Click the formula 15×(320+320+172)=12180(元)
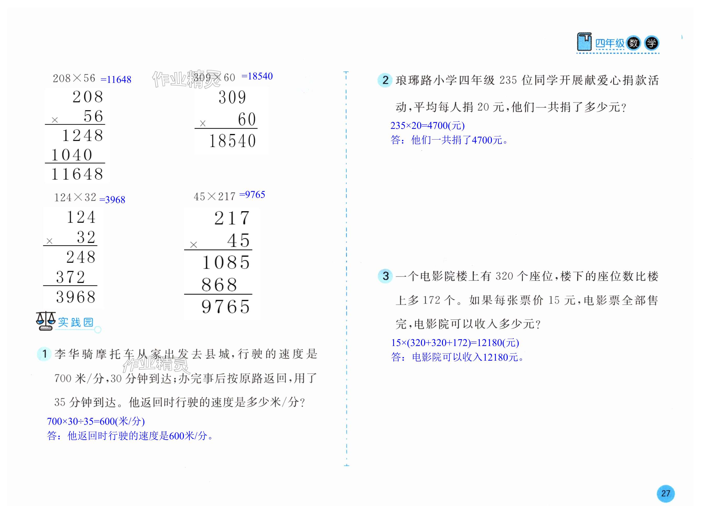 click(455, 343)
